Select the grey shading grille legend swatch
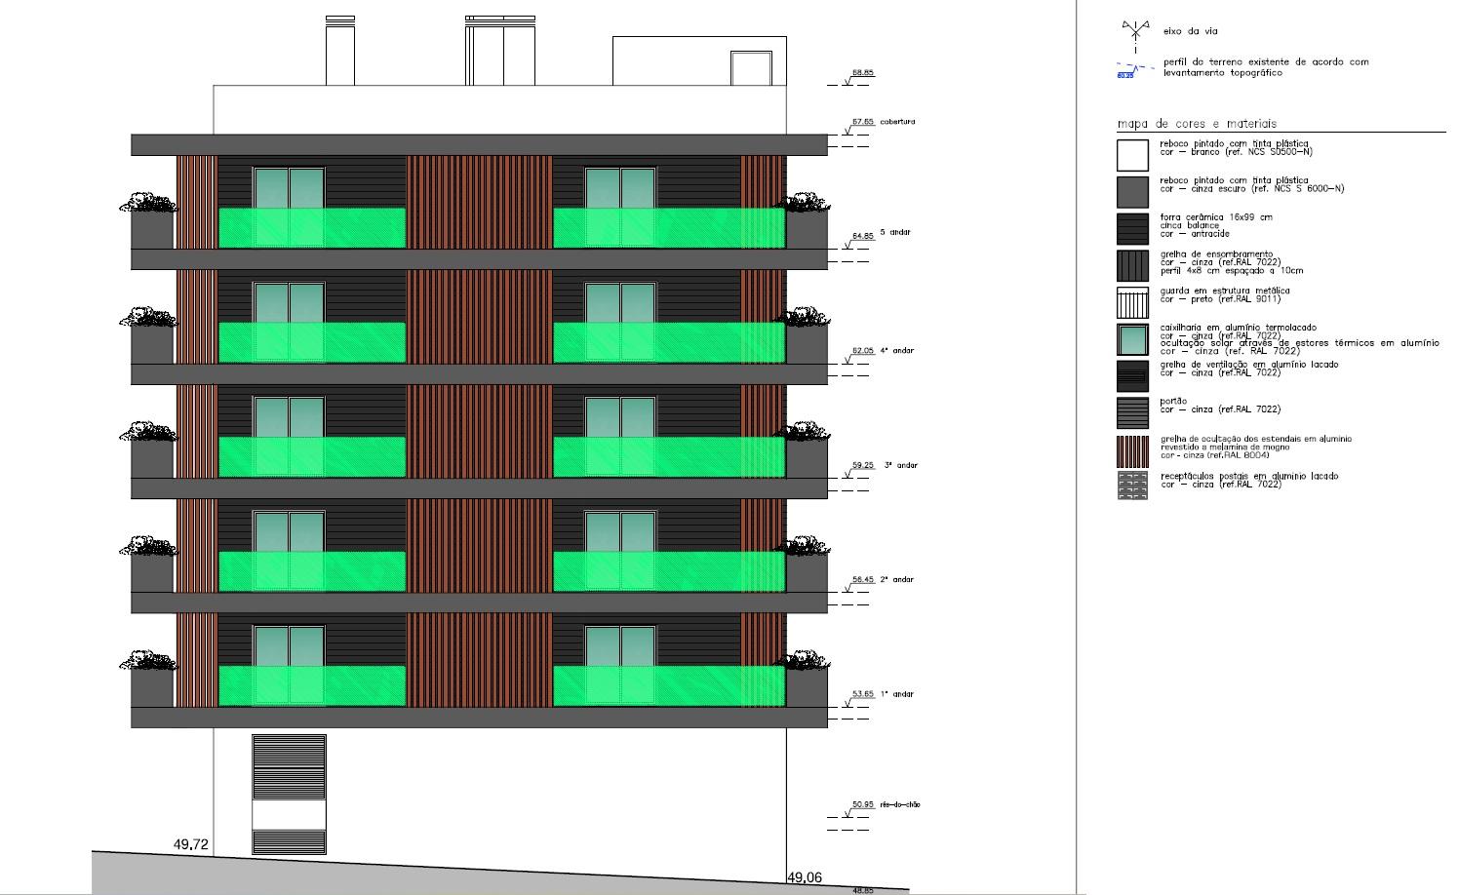 point(1132,266)
